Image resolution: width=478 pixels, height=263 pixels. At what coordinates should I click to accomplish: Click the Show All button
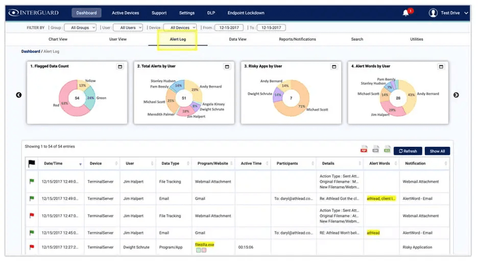[437, 151]
